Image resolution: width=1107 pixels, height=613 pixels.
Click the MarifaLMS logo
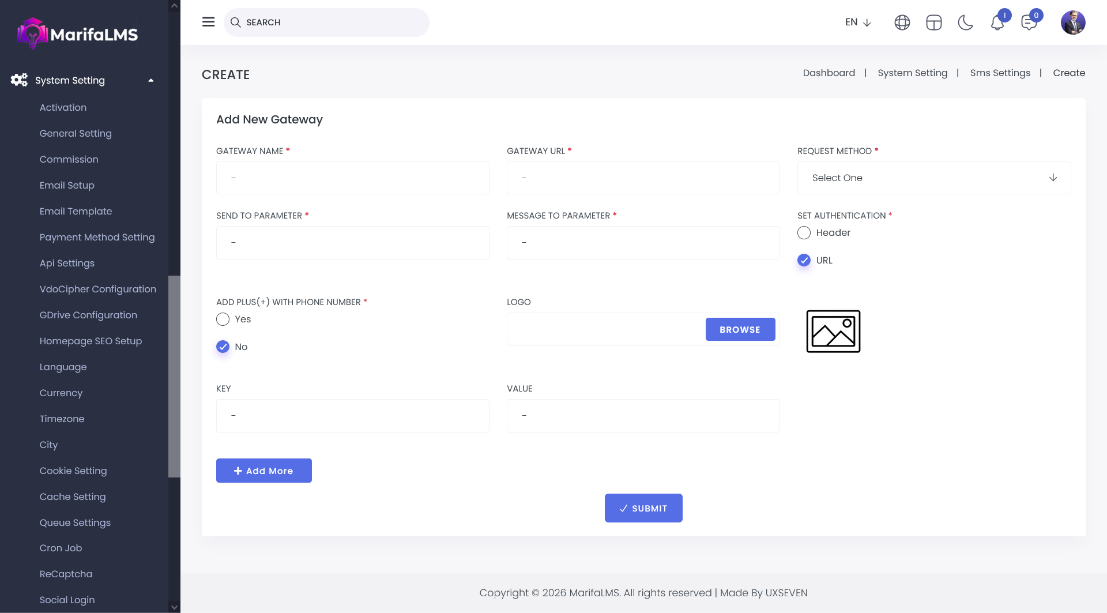tap(78, 33)
